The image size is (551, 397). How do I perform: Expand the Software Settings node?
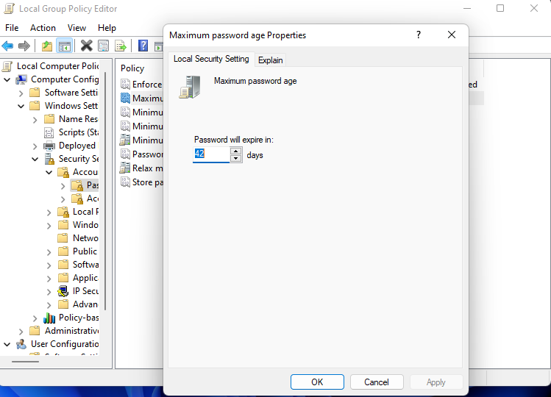(21, 93)
